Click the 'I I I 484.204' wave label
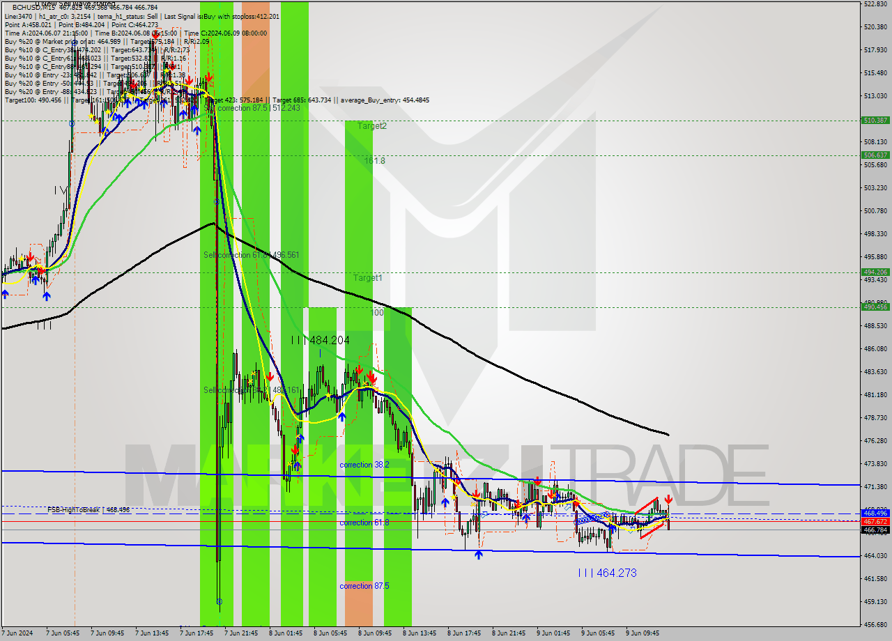892x641 pixels. [x=321, y=340]
